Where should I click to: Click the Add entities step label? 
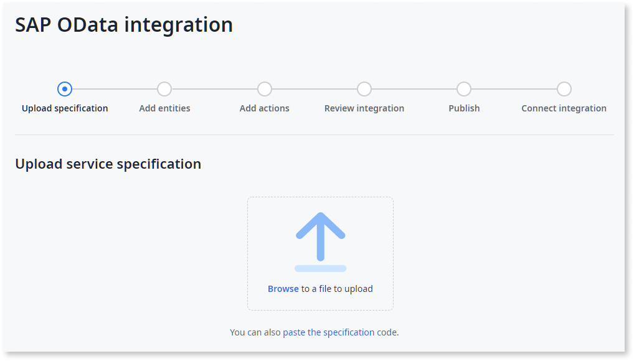point(164,108)
